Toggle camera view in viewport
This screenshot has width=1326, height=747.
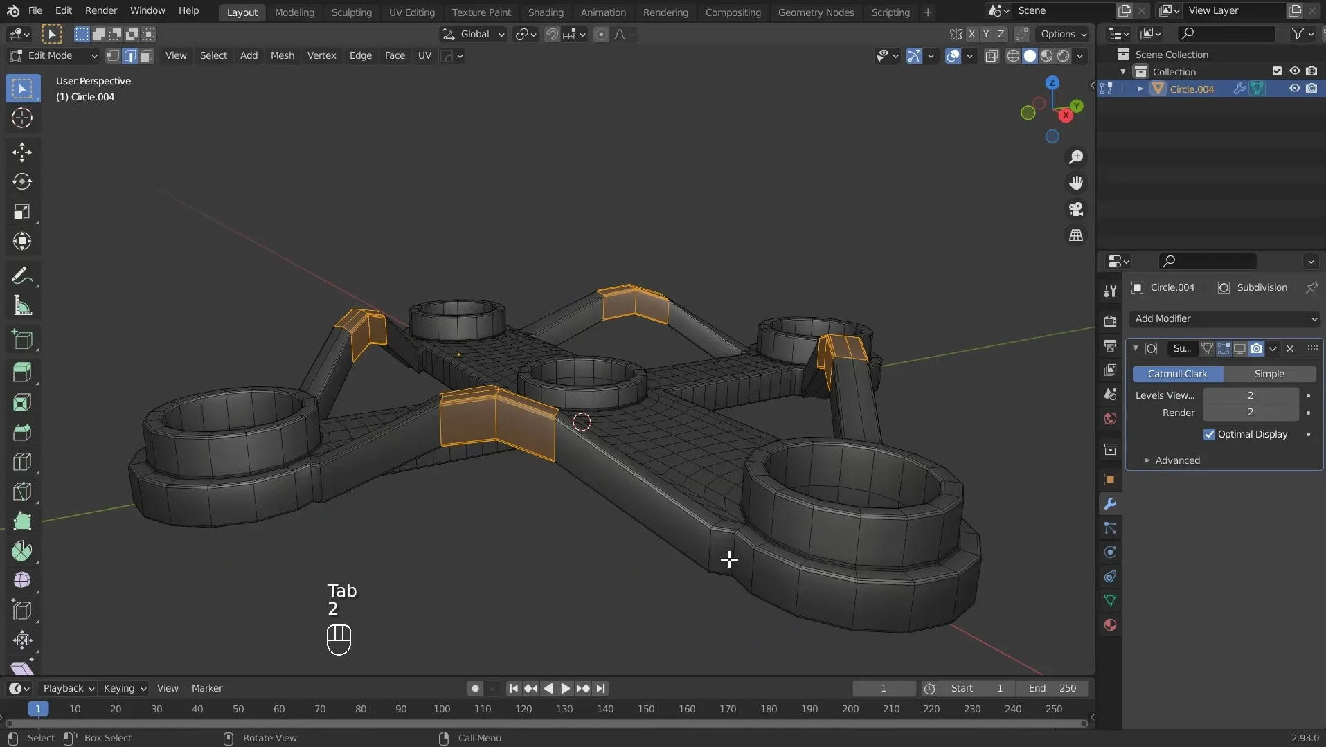[1076, 209]
